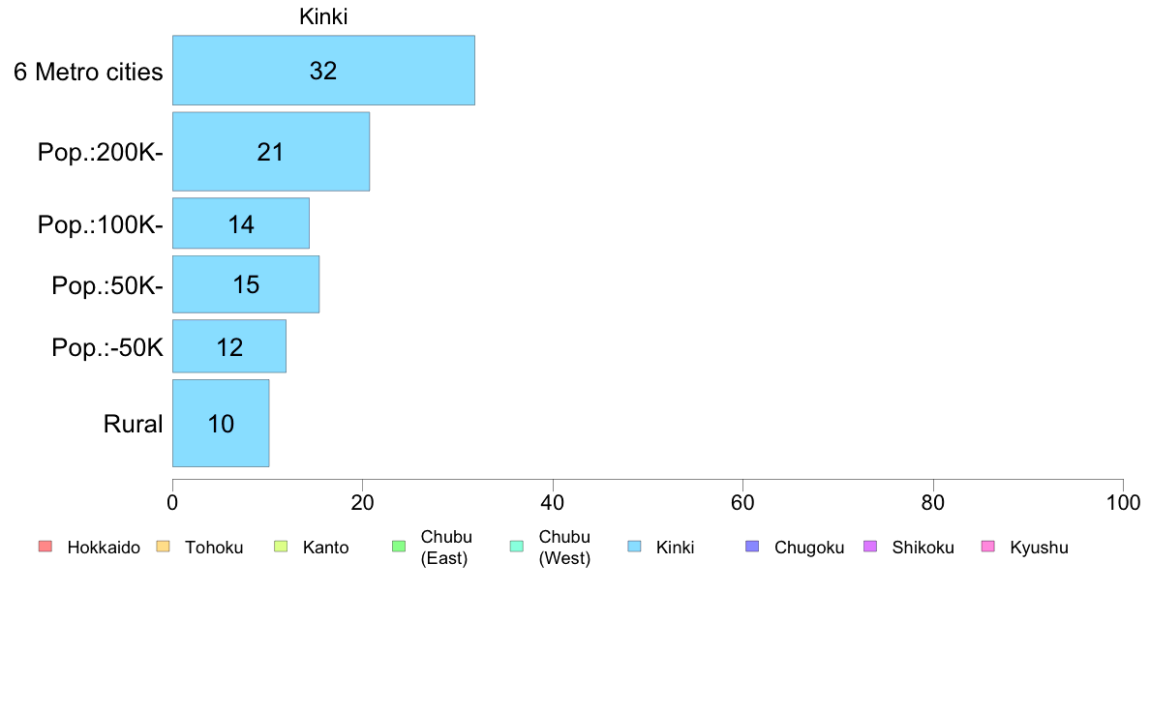Viewport: 1150px width, 712px height.
Task: Select the Rural bar showing 10
Action: [x=221, y=423]
